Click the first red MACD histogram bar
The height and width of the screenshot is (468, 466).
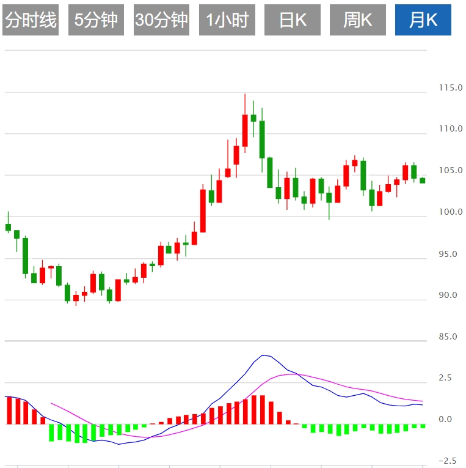point(9,410)
